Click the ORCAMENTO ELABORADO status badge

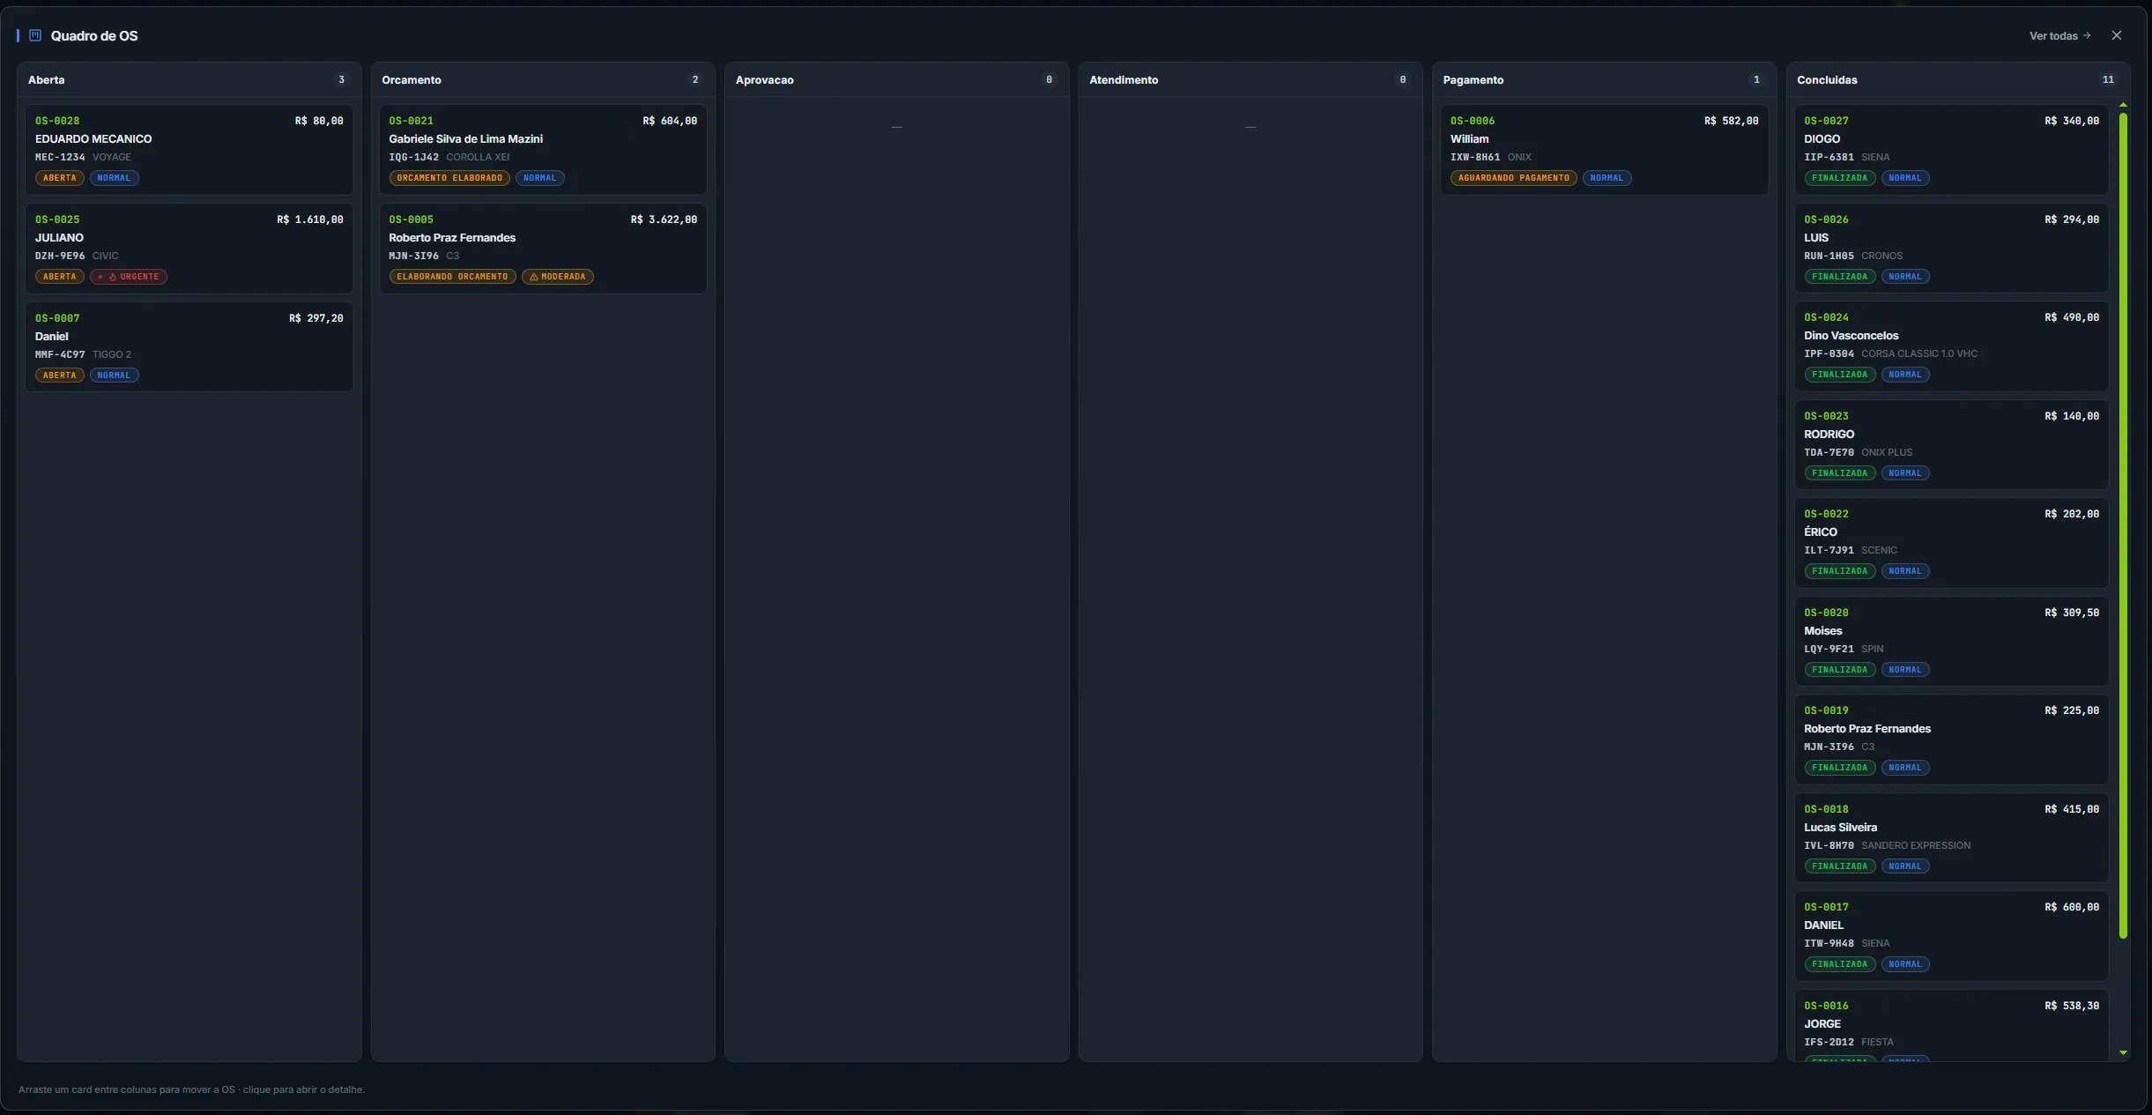(x=449, y=178)
